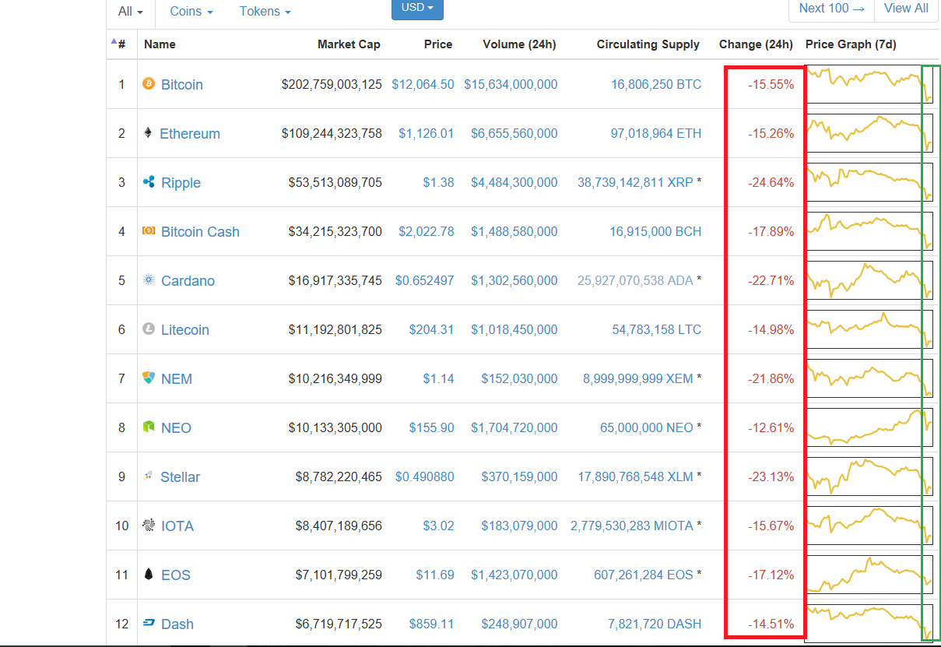Open the IOTA coin page link
941x647 pixels.
[x=177, y=526]
